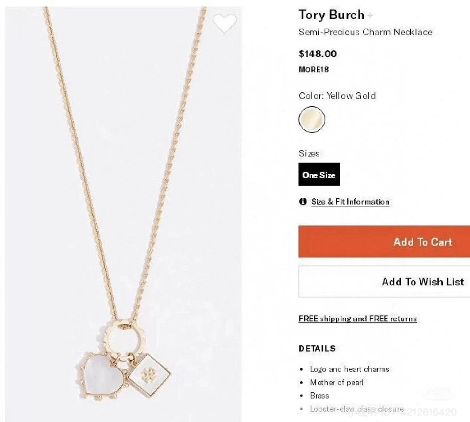Click the $148.00 price text

(318, 54)
